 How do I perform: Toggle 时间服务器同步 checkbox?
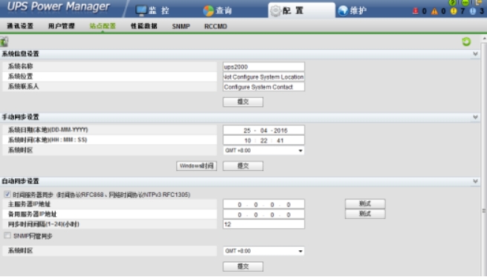7,194
